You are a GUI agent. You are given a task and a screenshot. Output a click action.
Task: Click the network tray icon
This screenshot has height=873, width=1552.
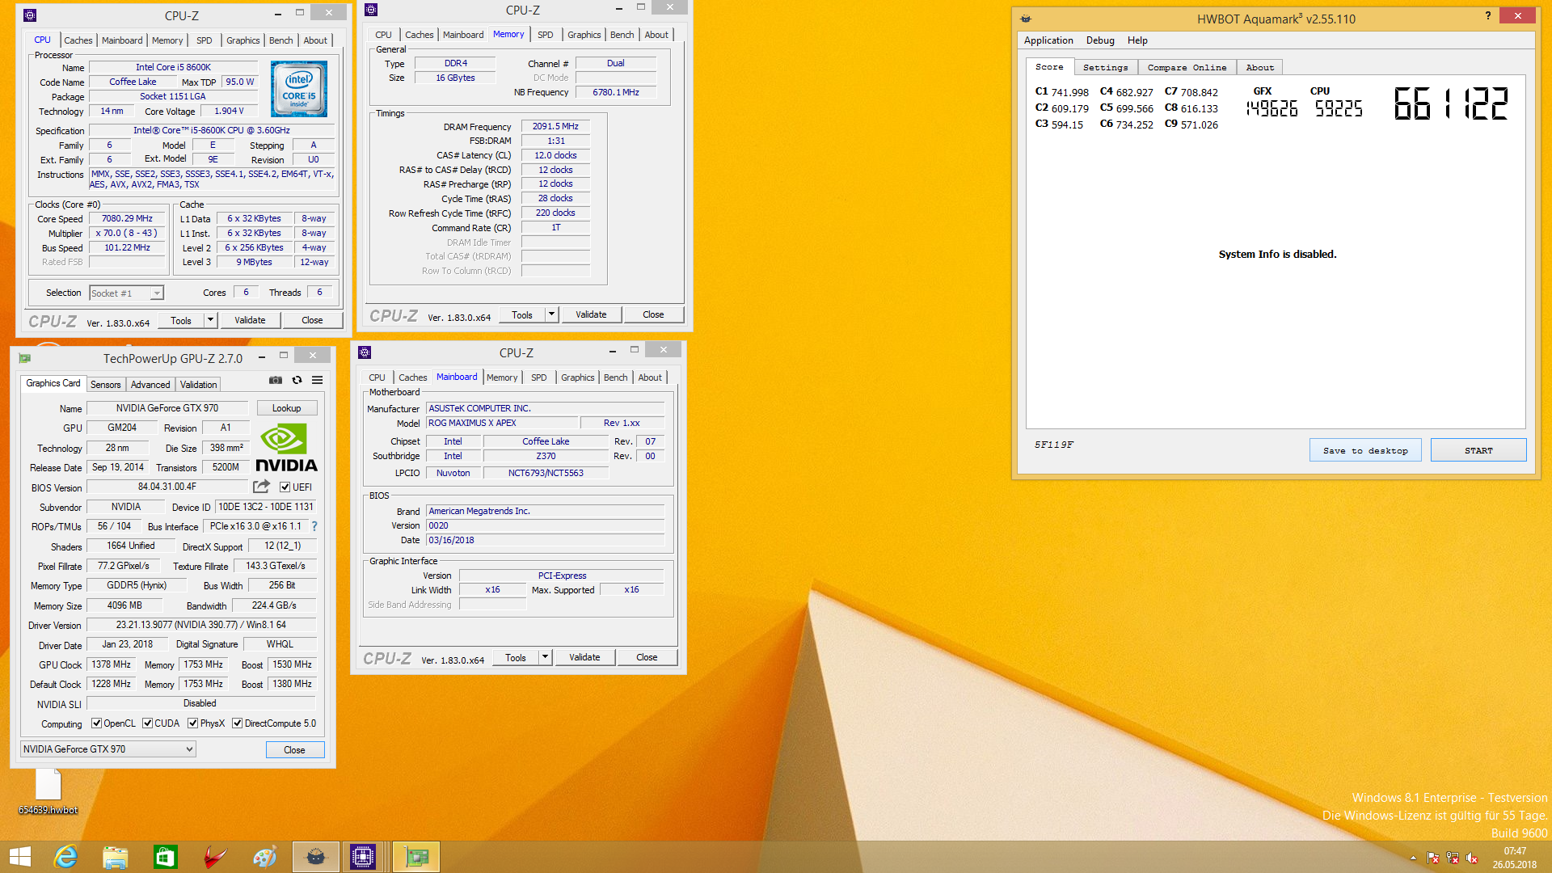(x=1453, y=858)
